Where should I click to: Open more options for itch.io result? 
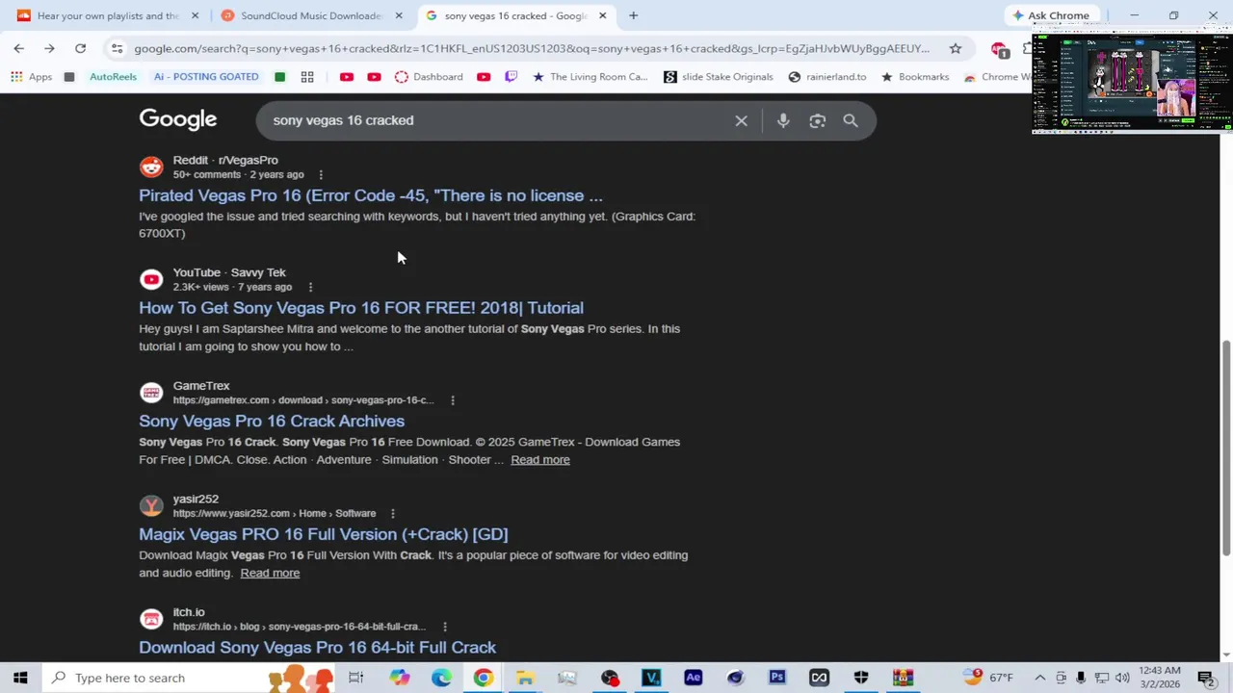pos(444,627)
